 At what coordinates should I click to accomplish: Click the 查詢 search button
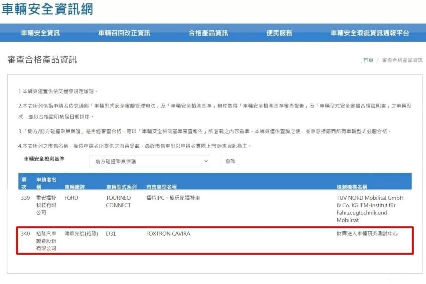tap(230, 161)
